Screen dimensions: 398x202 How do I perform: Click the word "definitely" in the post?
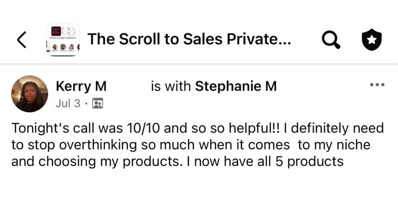coord(314,129)
